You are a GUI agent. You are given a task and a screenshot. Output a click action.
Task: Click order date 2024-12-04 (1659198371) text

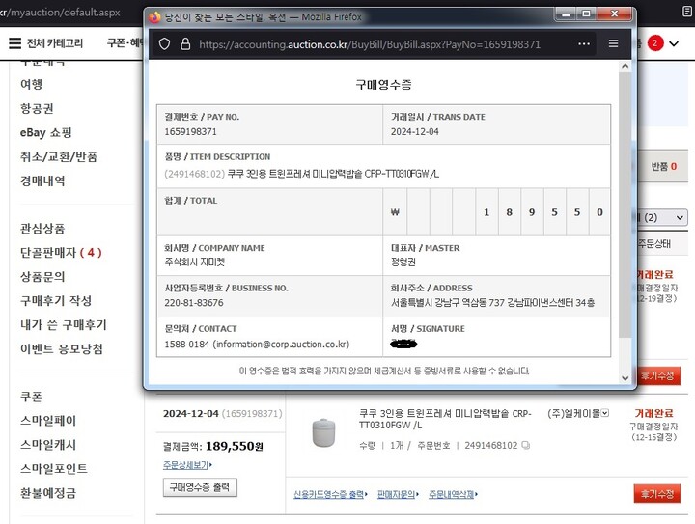point(223,414)
